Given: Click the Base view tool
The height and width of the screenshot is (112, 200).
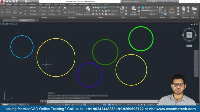Looking at the screenshot, I should point(194,10).
